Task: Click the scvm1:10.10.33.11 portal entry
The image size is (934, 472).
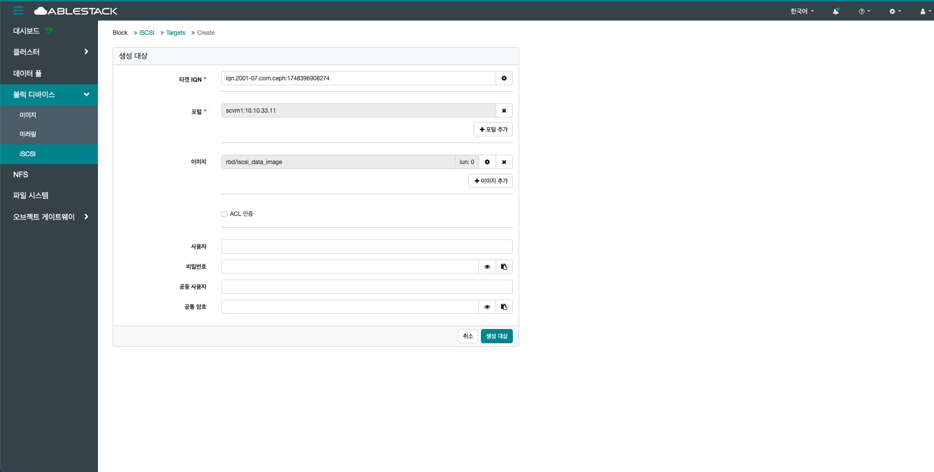Action: click(359, 111)
